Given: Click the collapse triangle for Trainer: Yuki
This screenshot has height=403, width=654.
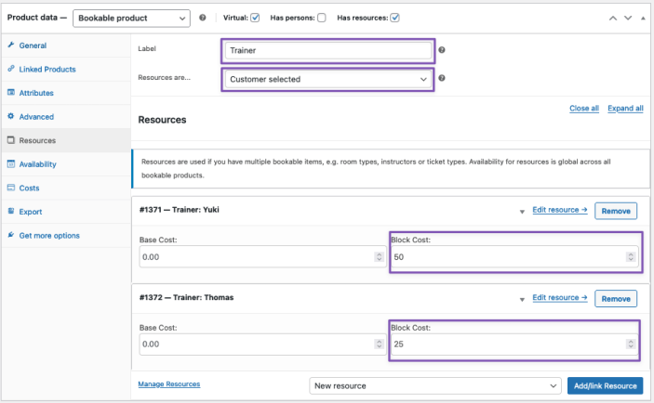Looking at the screenshot, I should point(521,212).
